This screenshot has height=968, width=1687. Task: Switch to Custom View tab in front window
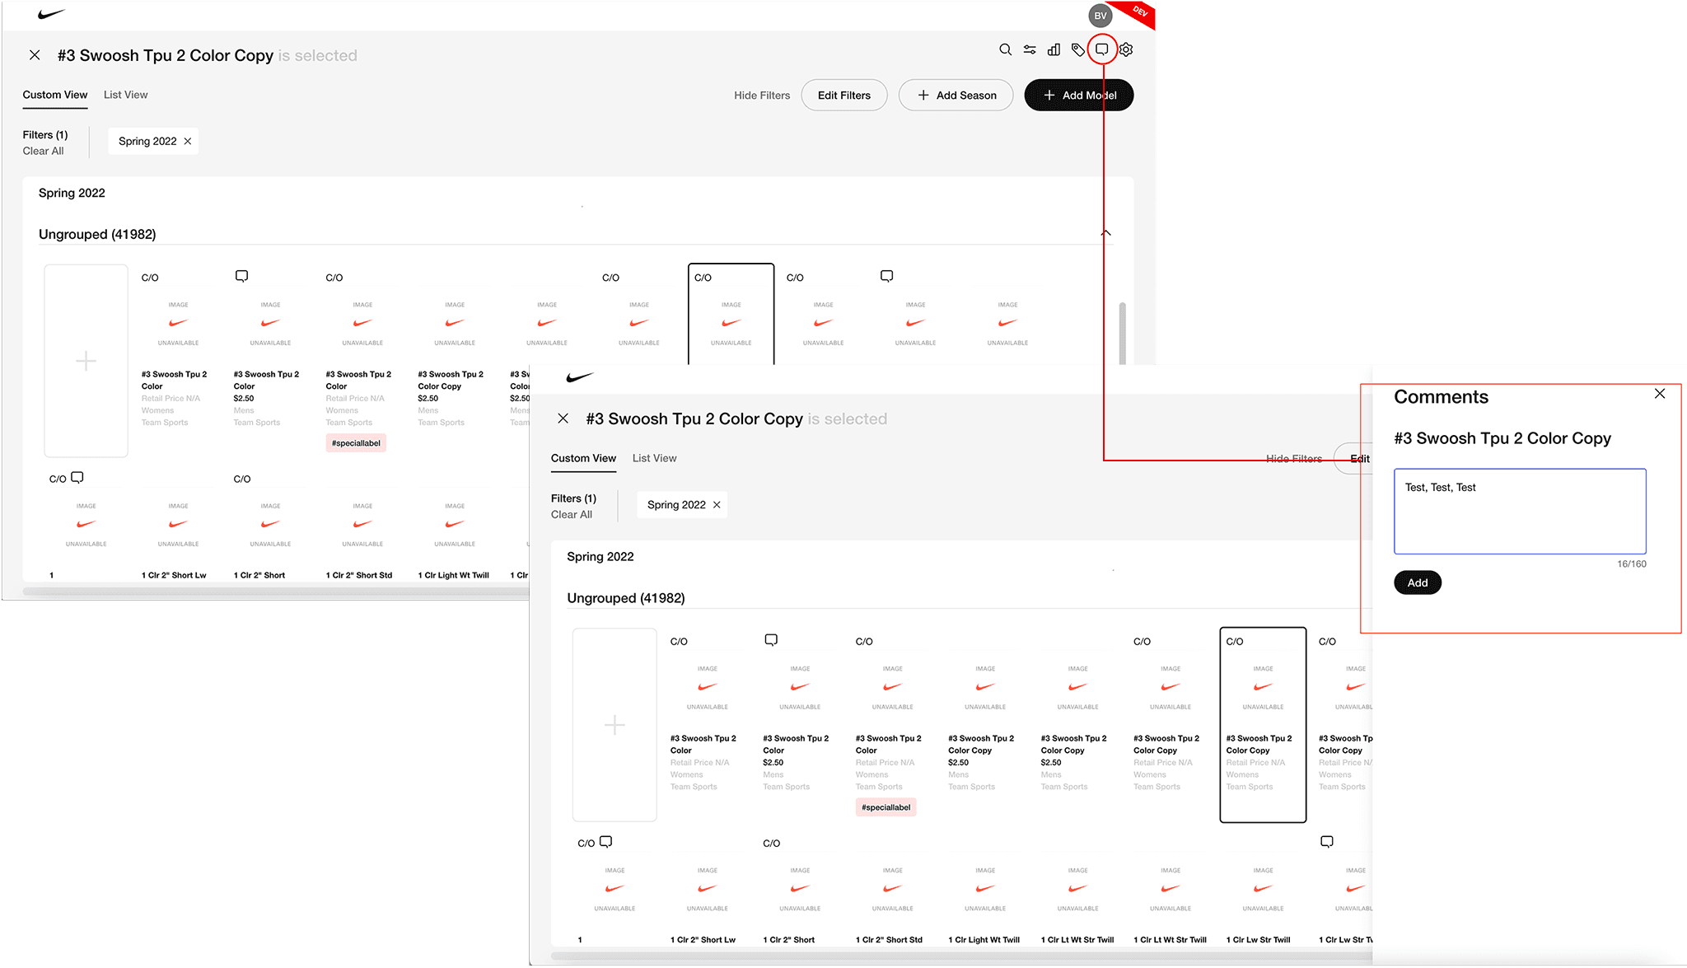[x=583, y=458]
